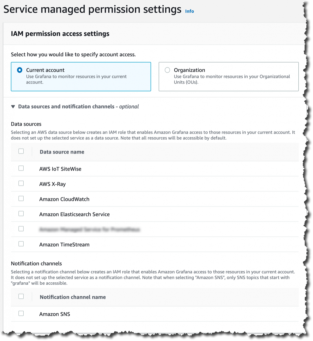Click the Current account option card
Viewport: 313px width, 341px height.
(81, 76)
